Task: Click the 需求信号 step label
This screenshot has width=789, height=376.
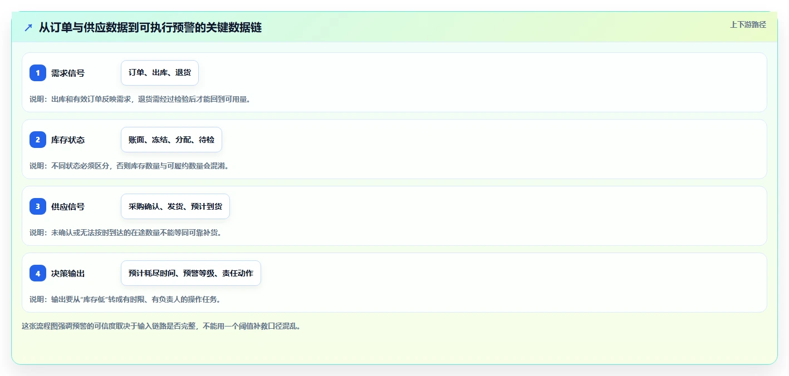Action: pos(68,73)
